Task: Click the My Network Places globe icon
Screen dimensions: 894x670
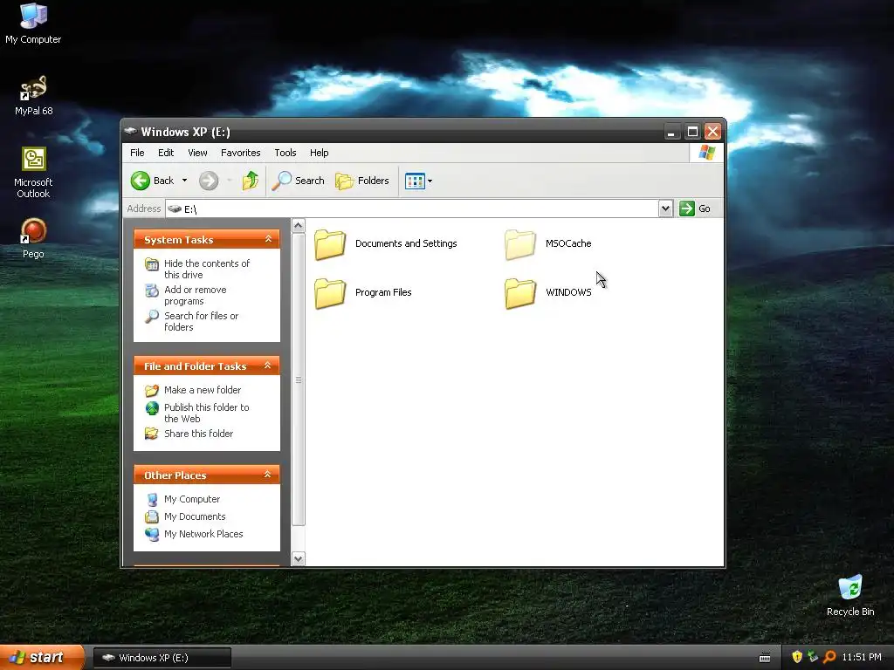Action: (x=152, y=535)
